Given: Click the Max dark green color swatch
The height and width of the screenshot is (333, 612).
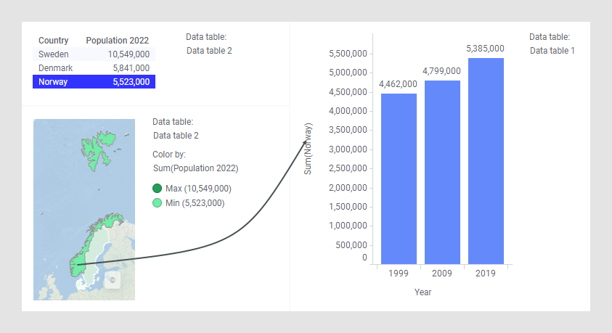Looking at the screenshot, I should click(x=158, y=189).
